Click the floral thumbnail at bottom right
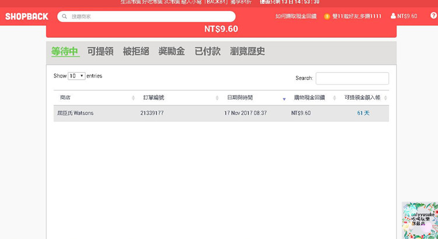 point(419,220)
